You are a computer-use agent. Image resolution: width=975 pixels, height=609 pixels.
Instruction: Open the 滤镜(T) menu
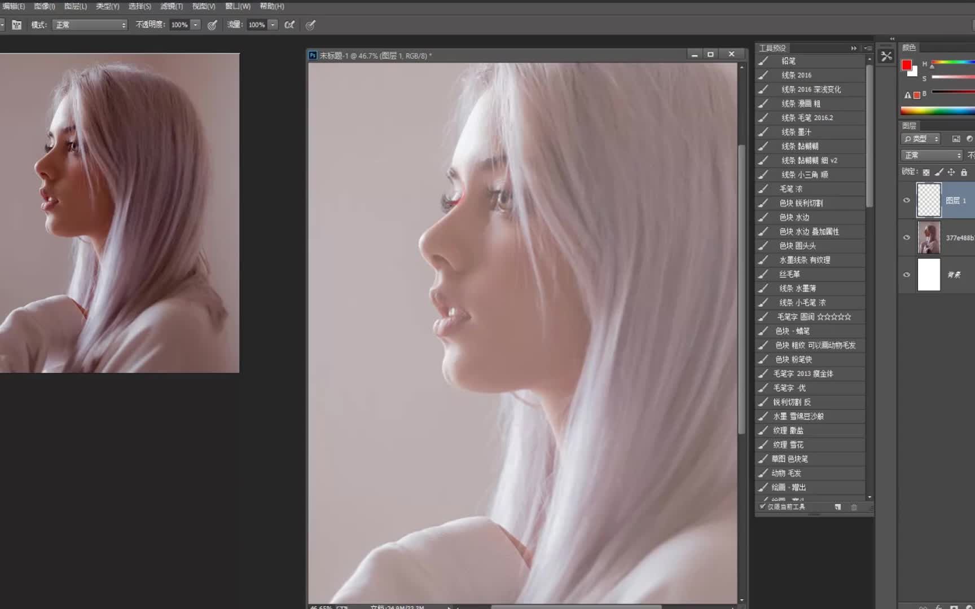[172, 6]
